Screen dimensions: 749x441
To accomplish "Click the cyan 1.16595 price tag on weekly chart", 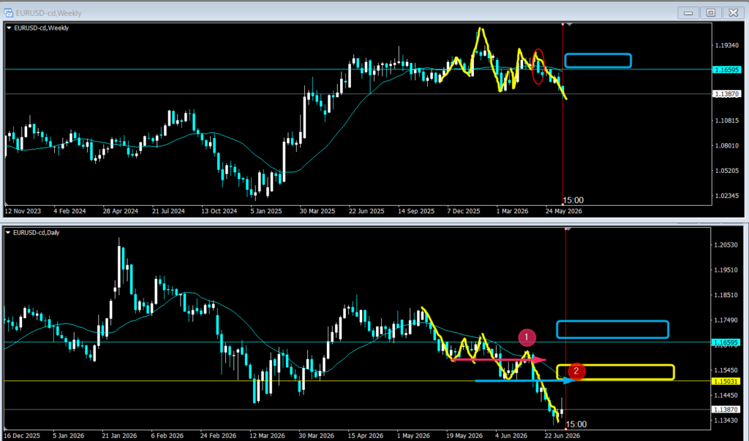I will (726, 69).
